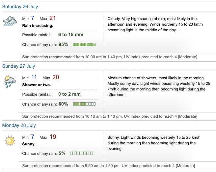Click Saturday's sun protection from 10:00 am notice
Image resolution: width=216 pixels, height=172 pixels.
[x=109, y=57]
